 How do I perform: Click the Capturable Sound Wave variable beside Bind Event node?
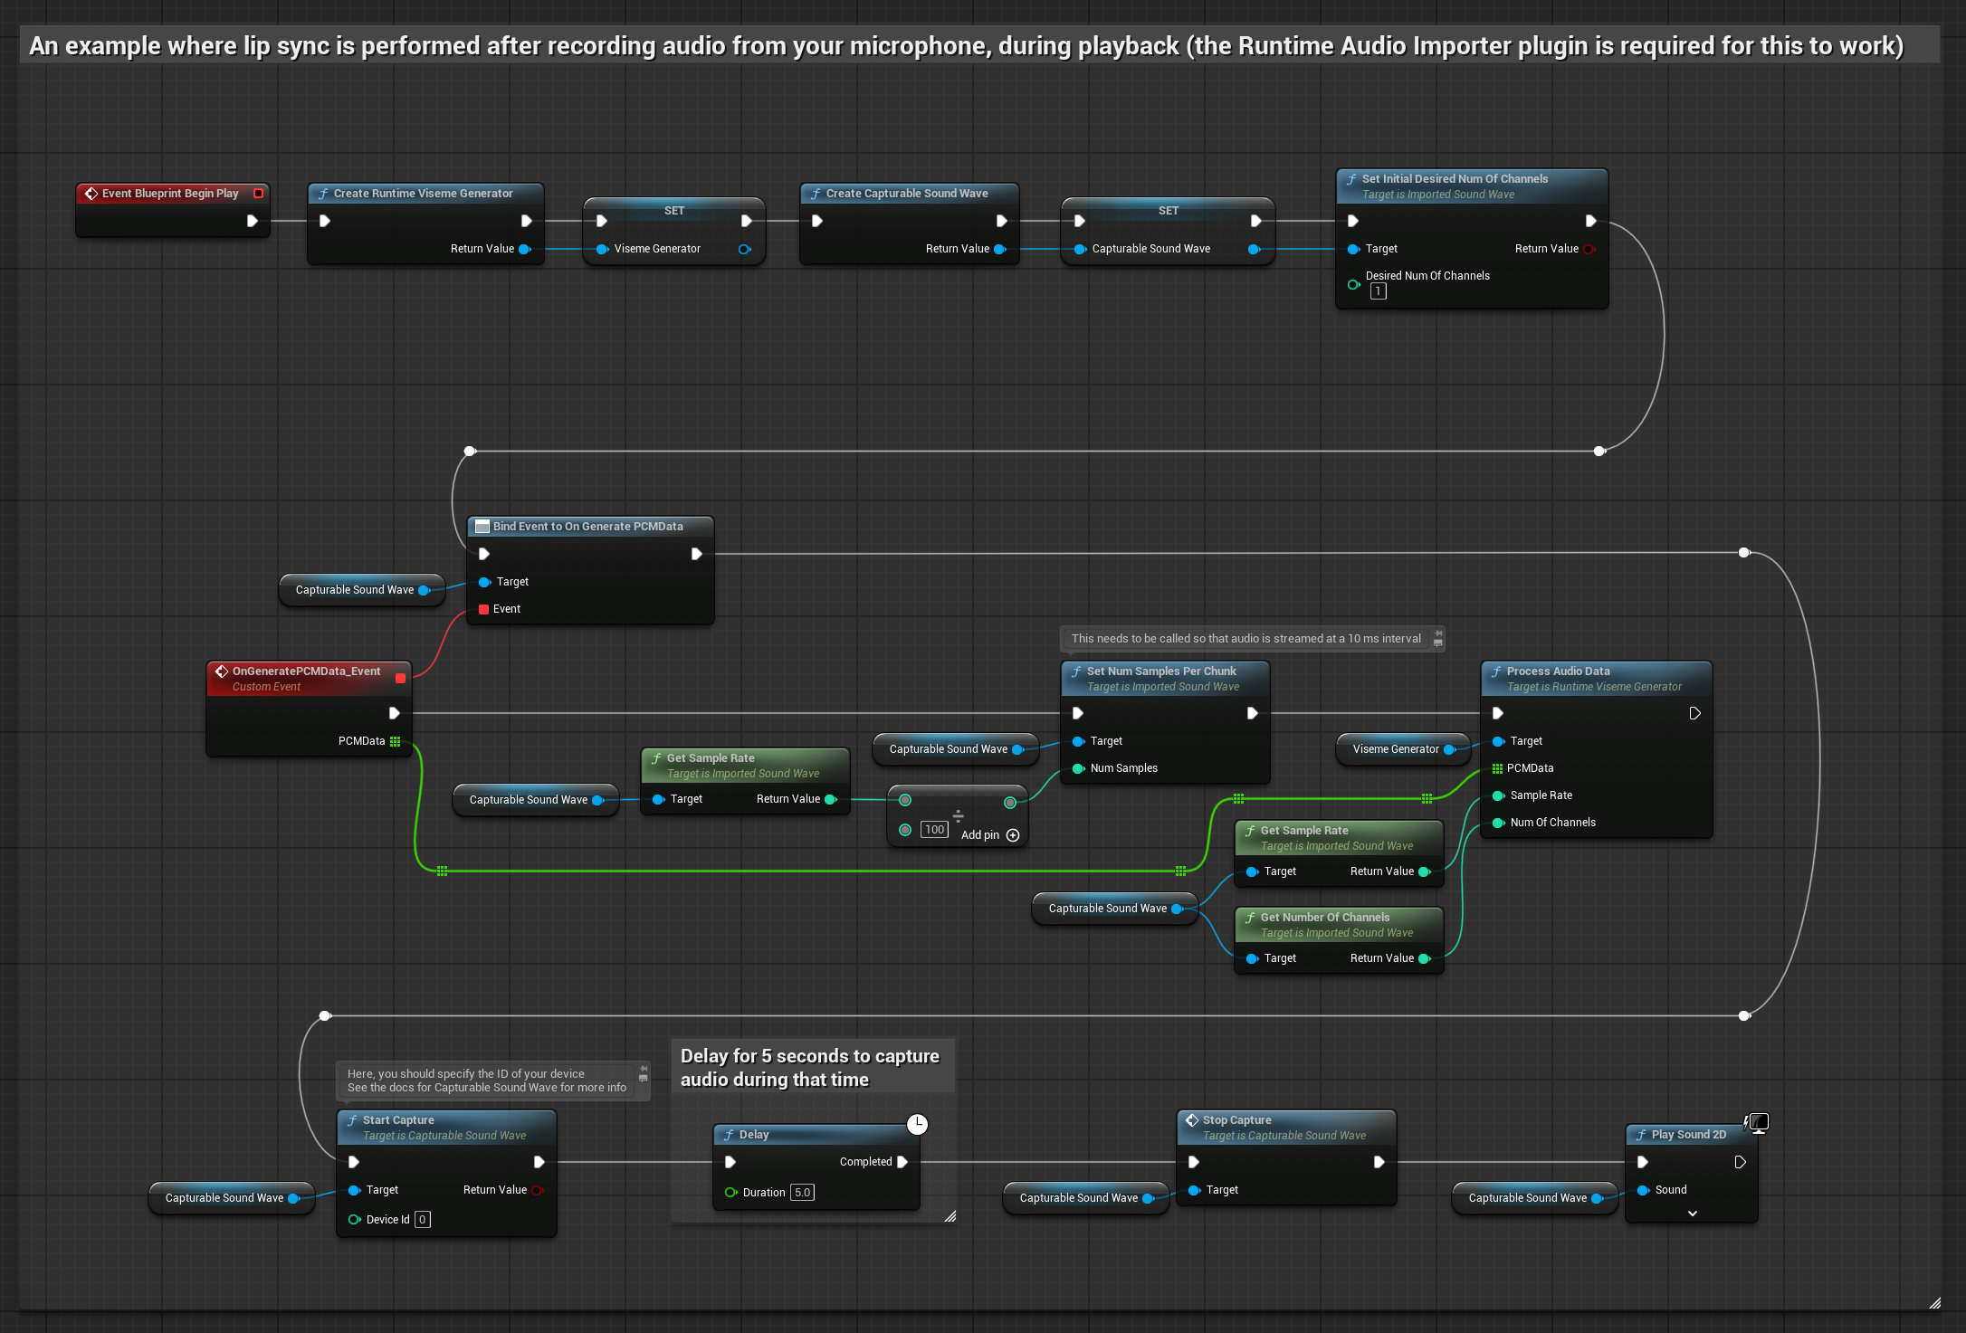362,590
